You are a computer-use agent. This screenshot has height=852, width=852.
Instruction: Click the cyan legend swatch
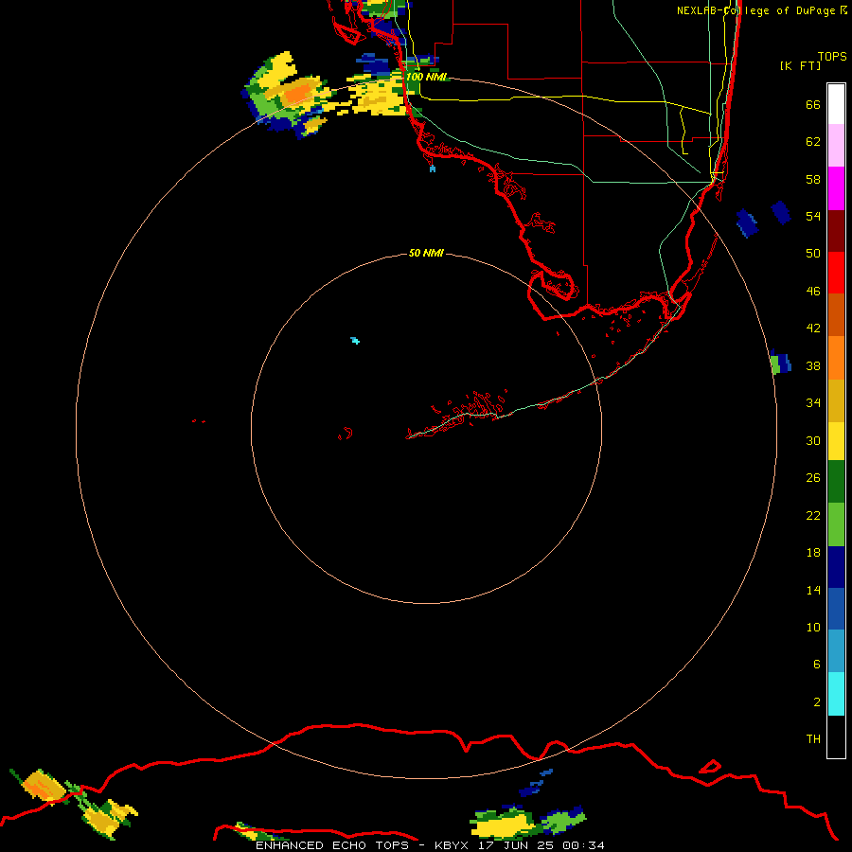pyautogui.click(x=836, y=694)
